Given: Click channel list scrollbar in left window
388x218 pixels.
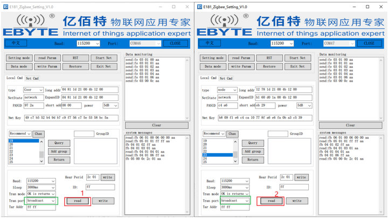Looking at the screenshot, I should (x=41, y=152).
